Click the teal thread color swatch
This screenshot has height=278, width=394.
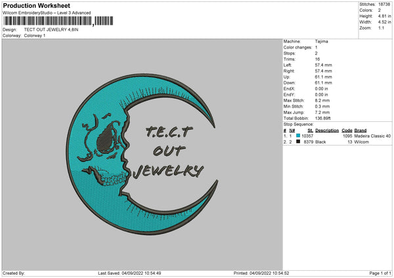pos(298,136)
